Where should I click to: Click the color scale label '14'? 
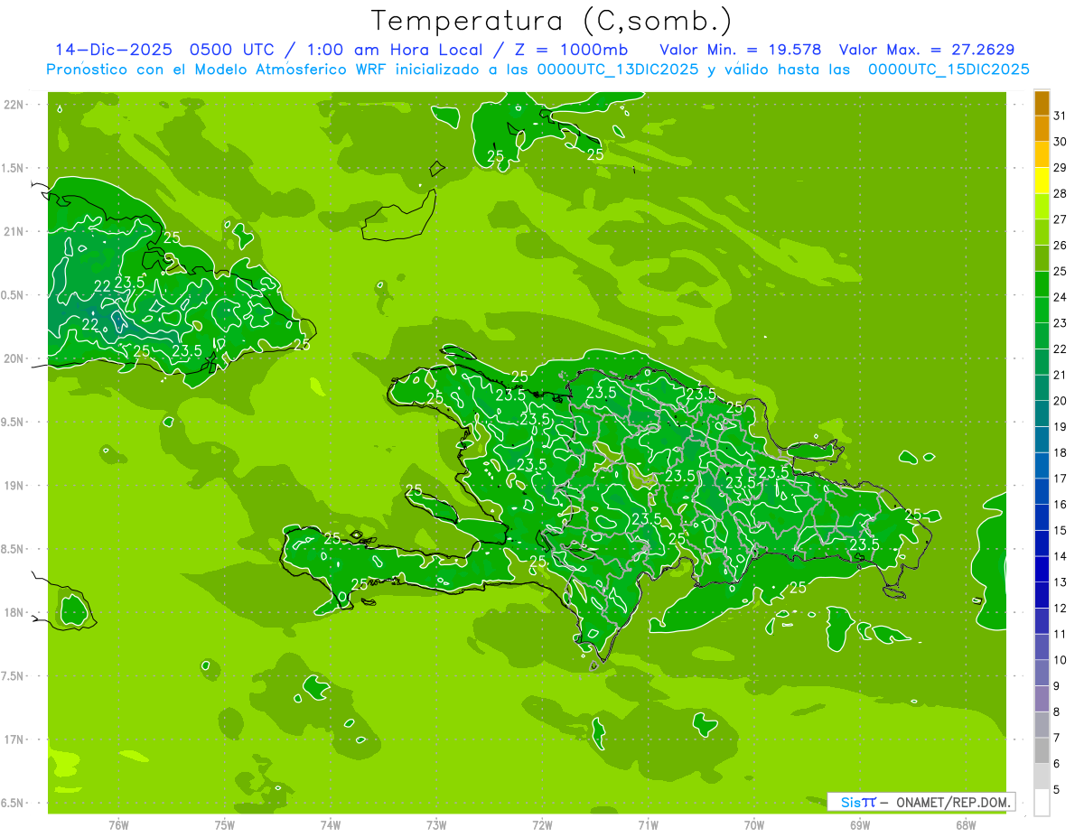pyautogui.click(x=1061, y=556)
